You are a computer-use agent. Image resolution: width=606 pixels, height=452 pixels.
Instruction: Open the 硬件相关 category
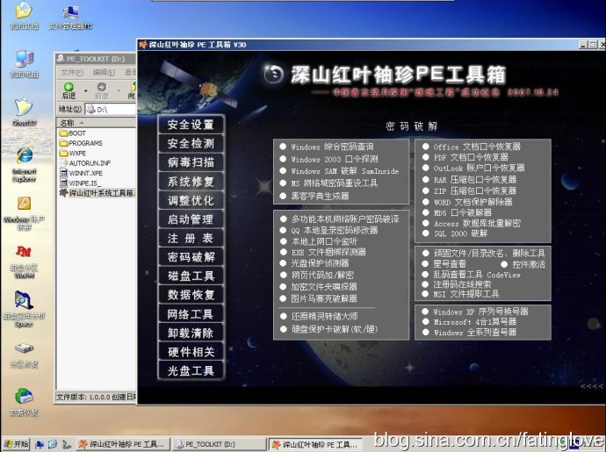[x=191, y=352]
